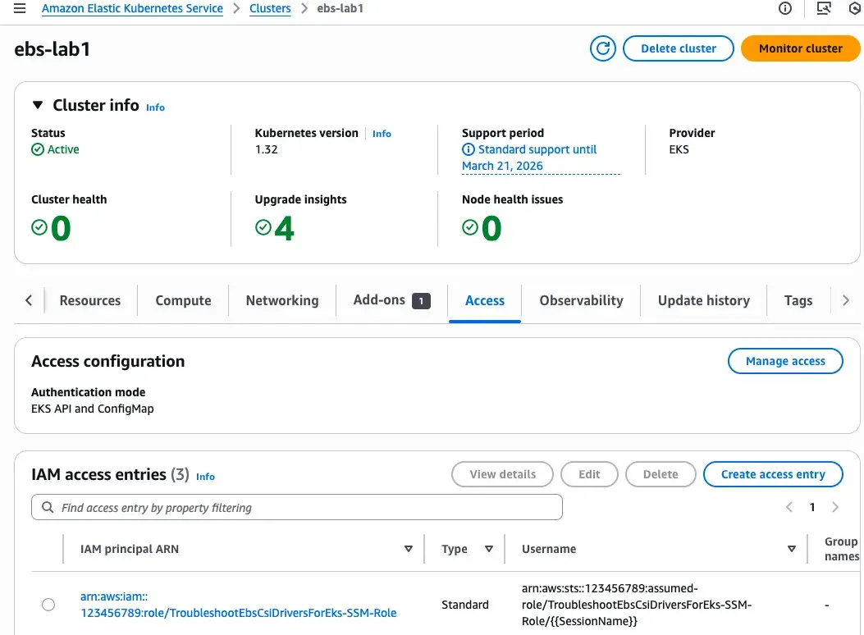
Task: Click the search magnifier icon in filter box
Action: coord(48,508)
